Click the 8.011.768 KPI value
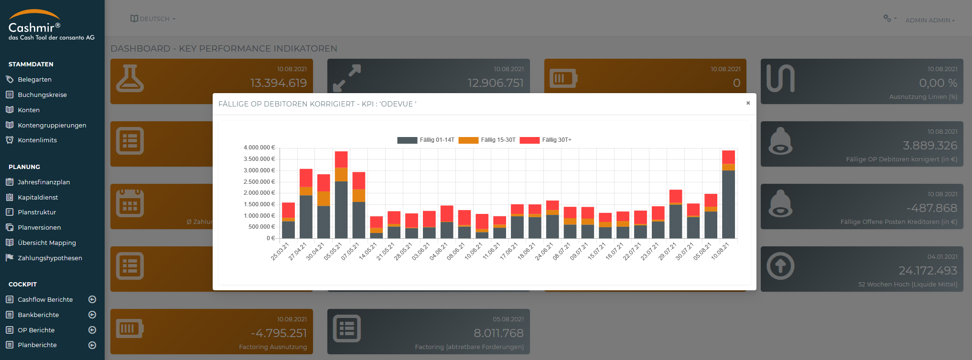The width and height of the screenshot is (972, 360). click(498, 333)
